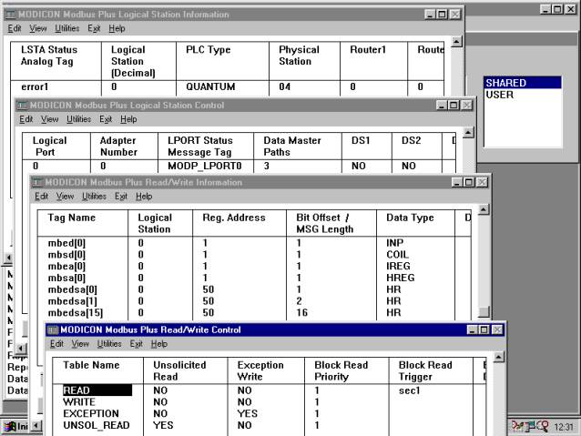Image resolution: width=581 pixels, height=436 pixels.
Task: Click scroll up arrow in Read/Write Information window
Action: pos(484,209)
